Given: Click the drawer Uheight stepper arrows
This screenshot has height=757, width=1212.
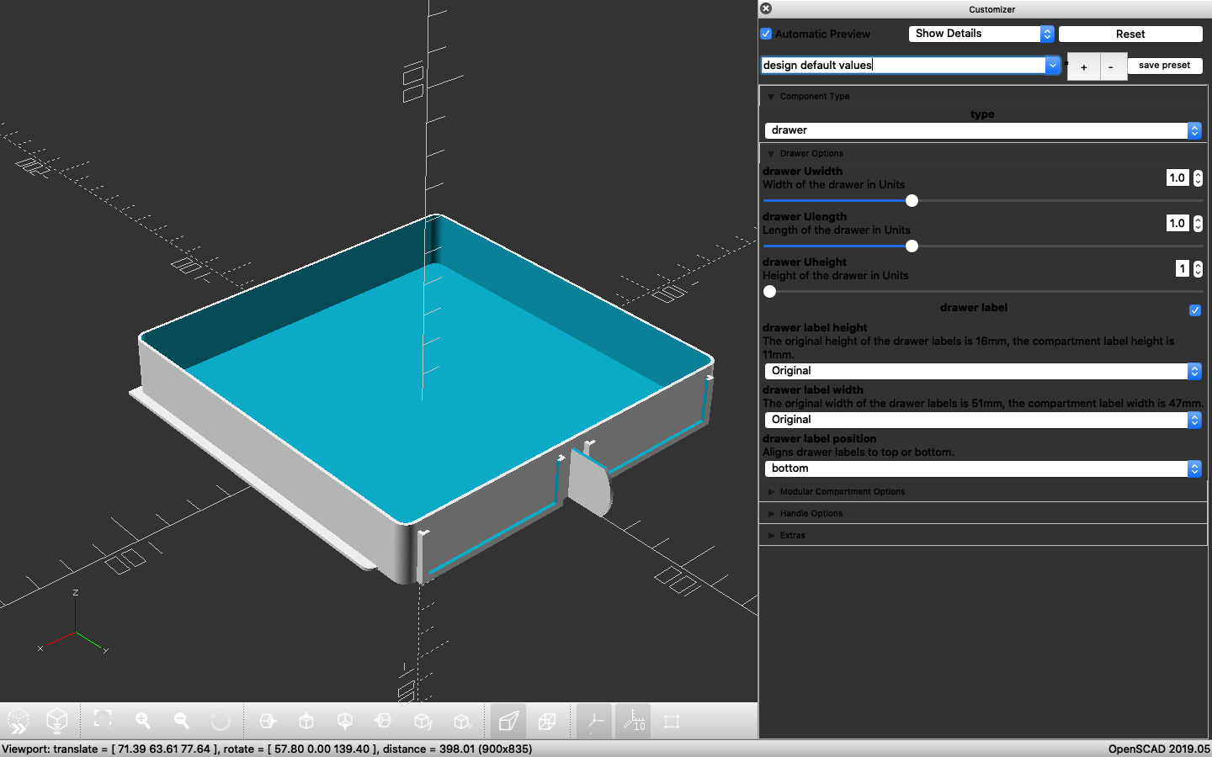Looking at the screenshot, I should [x=1198, y=268].
